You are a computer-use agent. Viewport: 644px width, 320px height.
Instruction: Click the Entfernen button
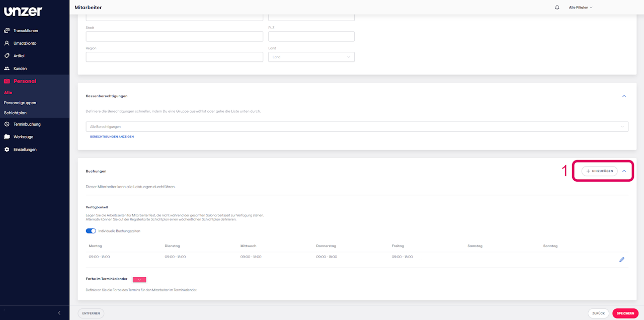91,313
